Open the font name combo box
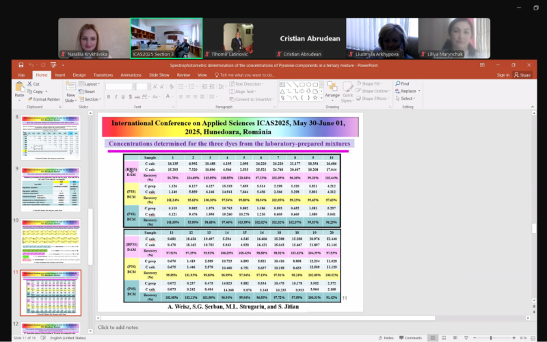The width and height of the screenshot is (547, 342). coord(121,86)
